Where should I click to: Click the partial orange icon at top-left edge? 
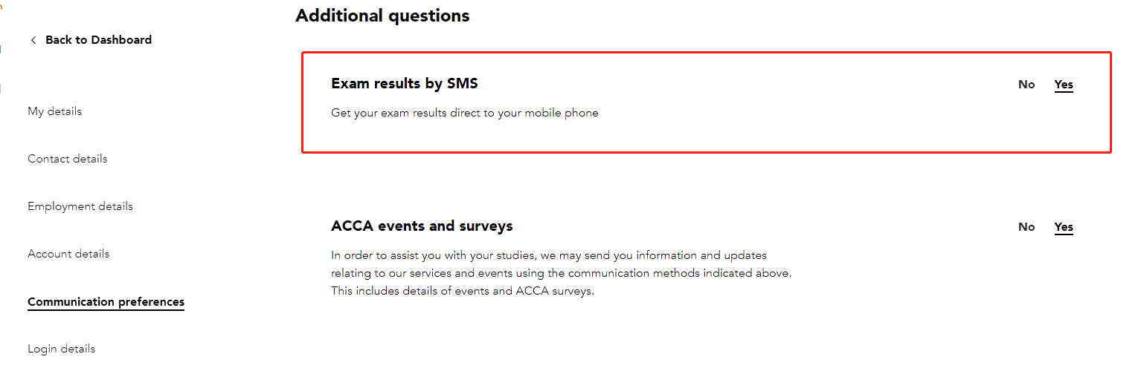pyautogui.click(x=1, y=7)
